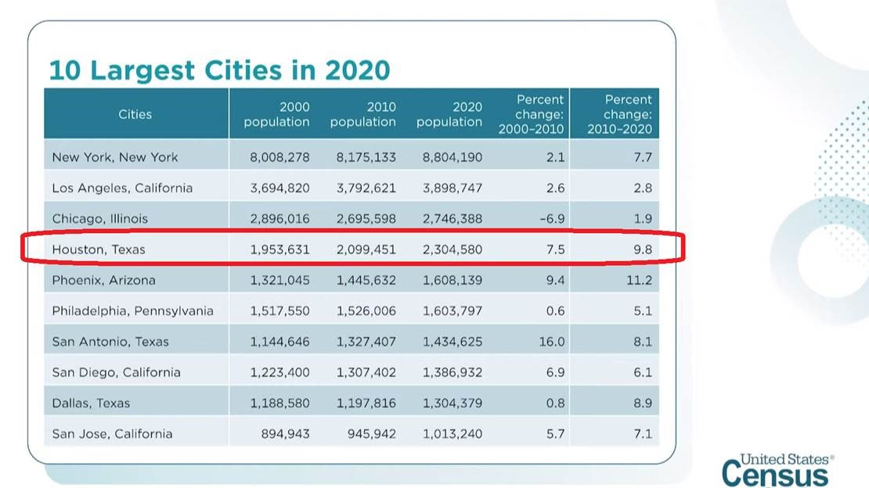Click New York's 8,804,190 population figure
Screen dimensions: 869x488
(452, 156)
